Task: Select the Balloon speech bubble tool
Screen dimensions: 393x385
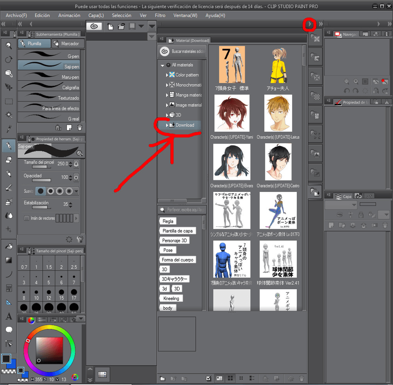Action: pyautogui.click(x=9, y=330)
